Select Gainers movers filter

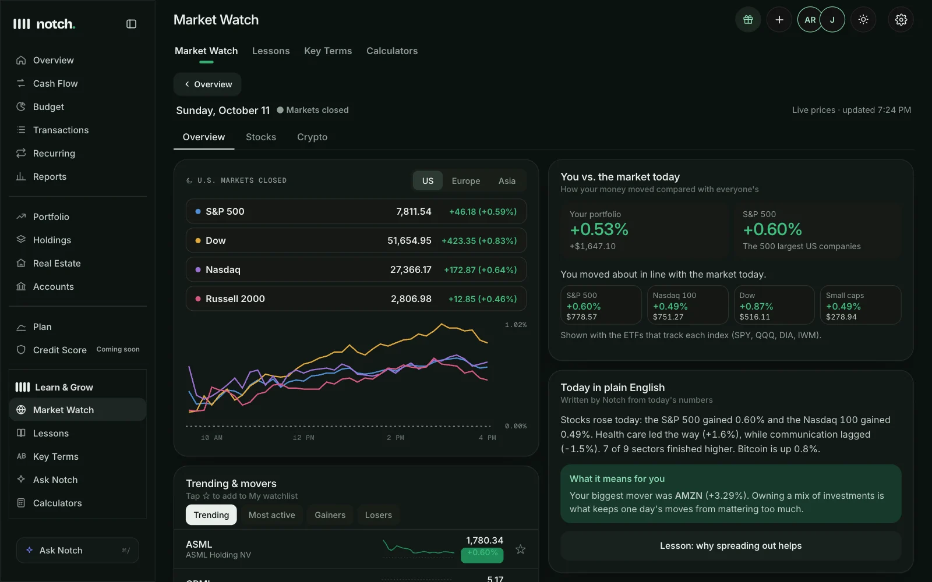coord(330,514)
